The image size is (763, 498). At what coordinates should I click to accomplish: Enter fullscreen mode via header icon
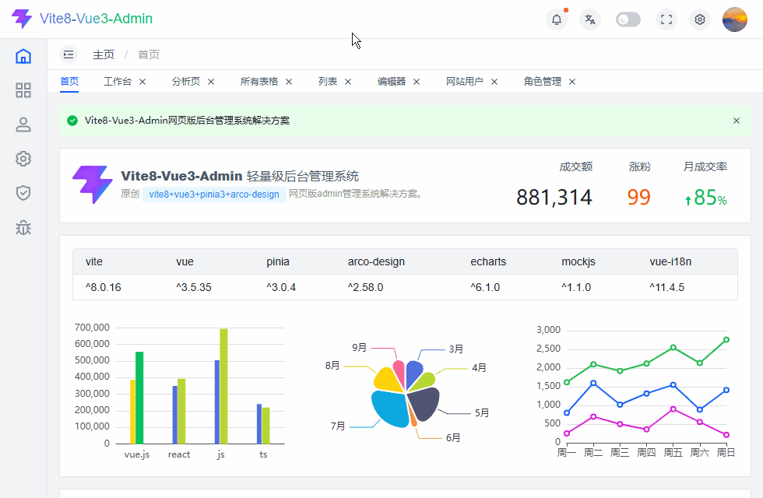pos(666,19)
